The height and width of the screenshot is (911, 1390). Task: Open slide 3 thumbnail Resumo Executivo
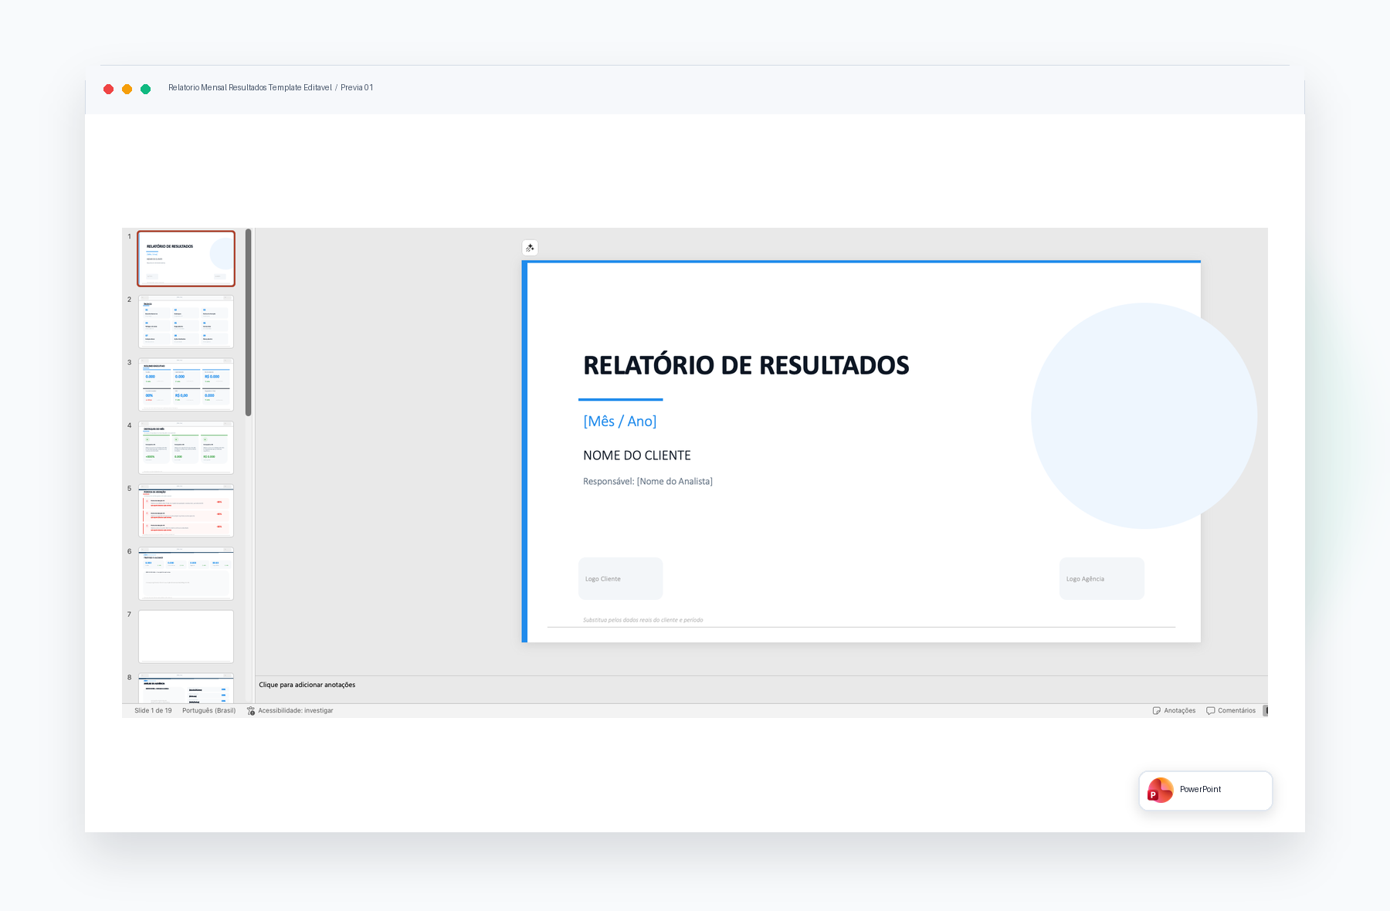pyautogui.click(x=186, y=384)
